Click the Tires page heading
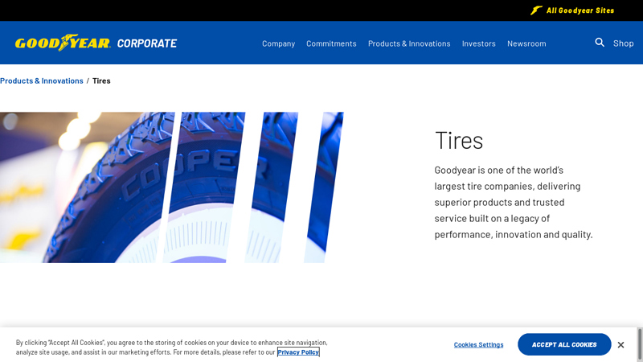Viewport: 643px width, 362px height. [x=459, y=140]
